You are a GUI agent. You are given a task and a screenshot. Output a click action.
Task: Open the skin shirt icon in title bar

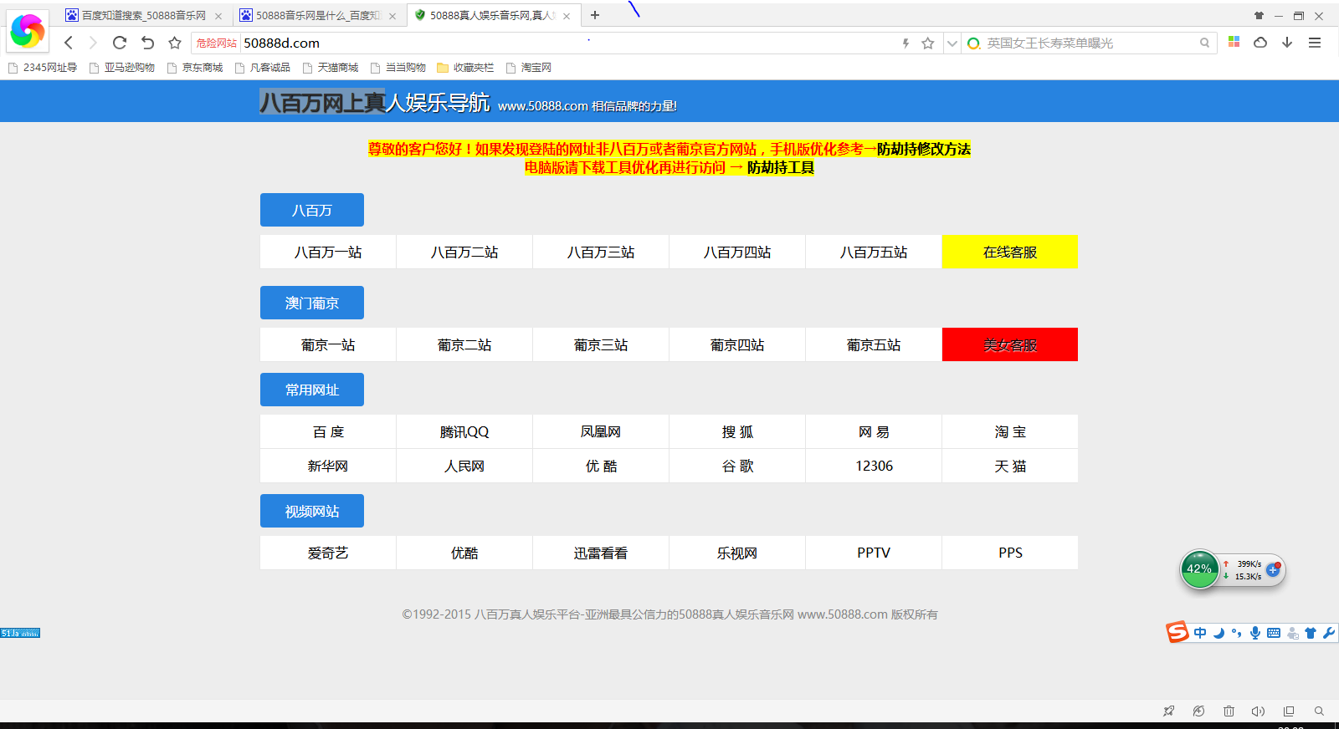coord(1259,16)
